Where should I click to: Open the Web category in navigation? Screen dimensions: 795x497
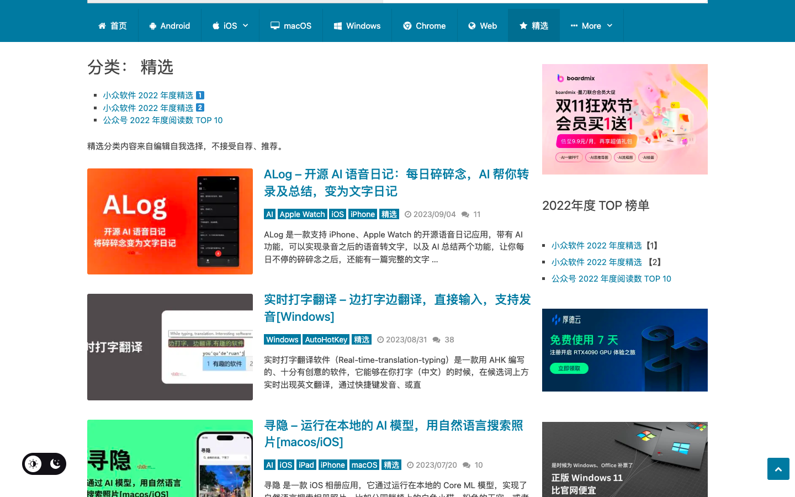[x=483, y=26]
